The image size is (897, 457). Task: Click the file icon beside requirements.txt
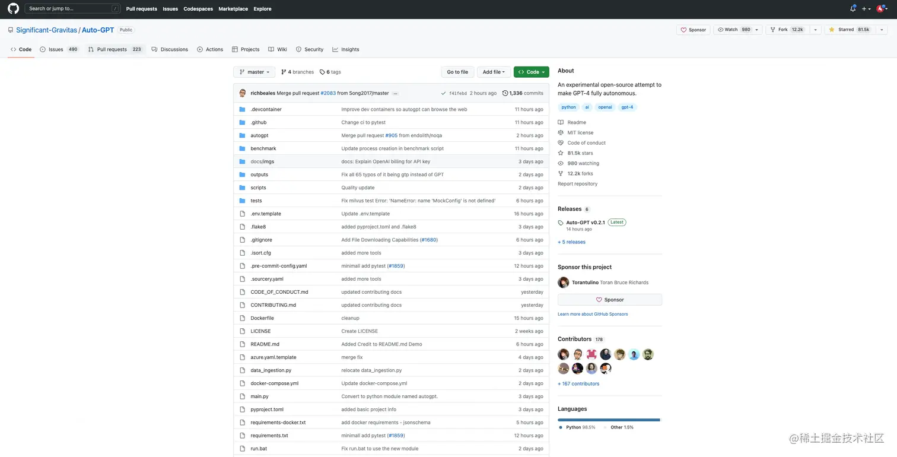click(242, 436)
